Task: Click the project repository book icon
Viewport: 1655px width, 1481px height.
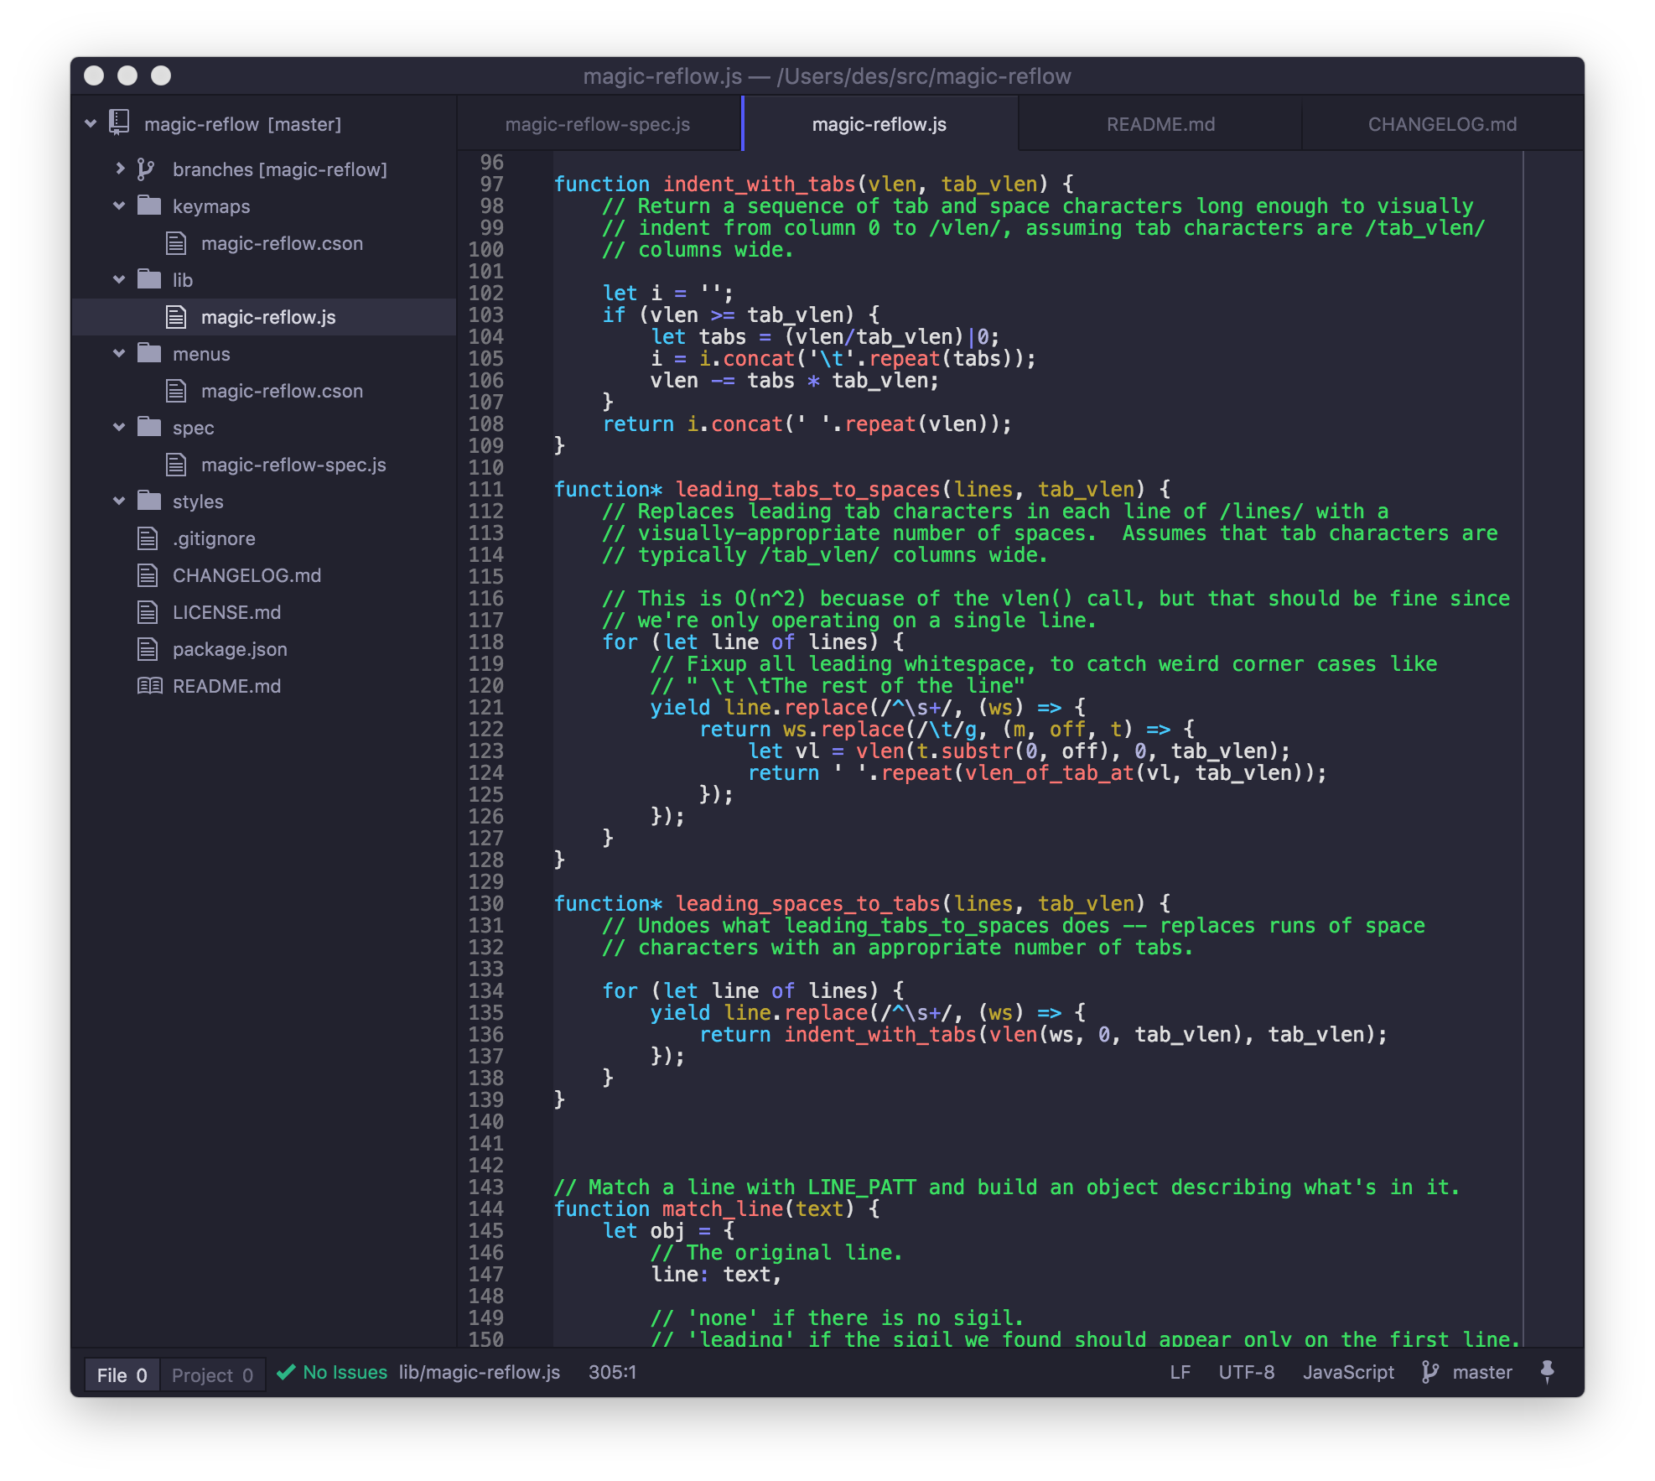Action: point(120,123)
